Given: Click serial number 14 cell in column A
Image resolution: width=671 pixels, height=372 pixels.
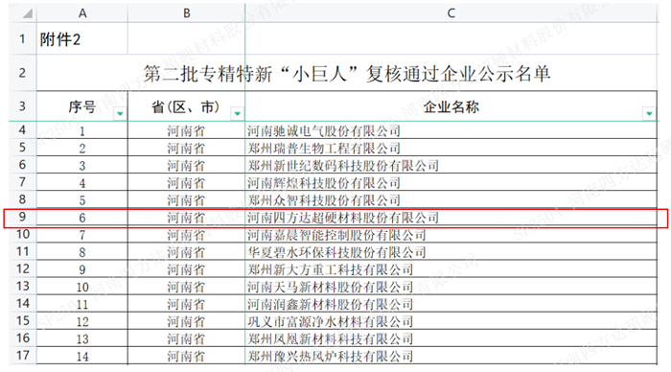Looking at the screenshot, I should click(82, 356).
